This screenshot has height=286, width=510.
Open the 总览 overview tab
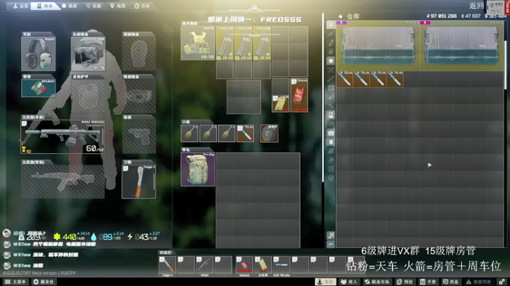(x=20, y=6)
